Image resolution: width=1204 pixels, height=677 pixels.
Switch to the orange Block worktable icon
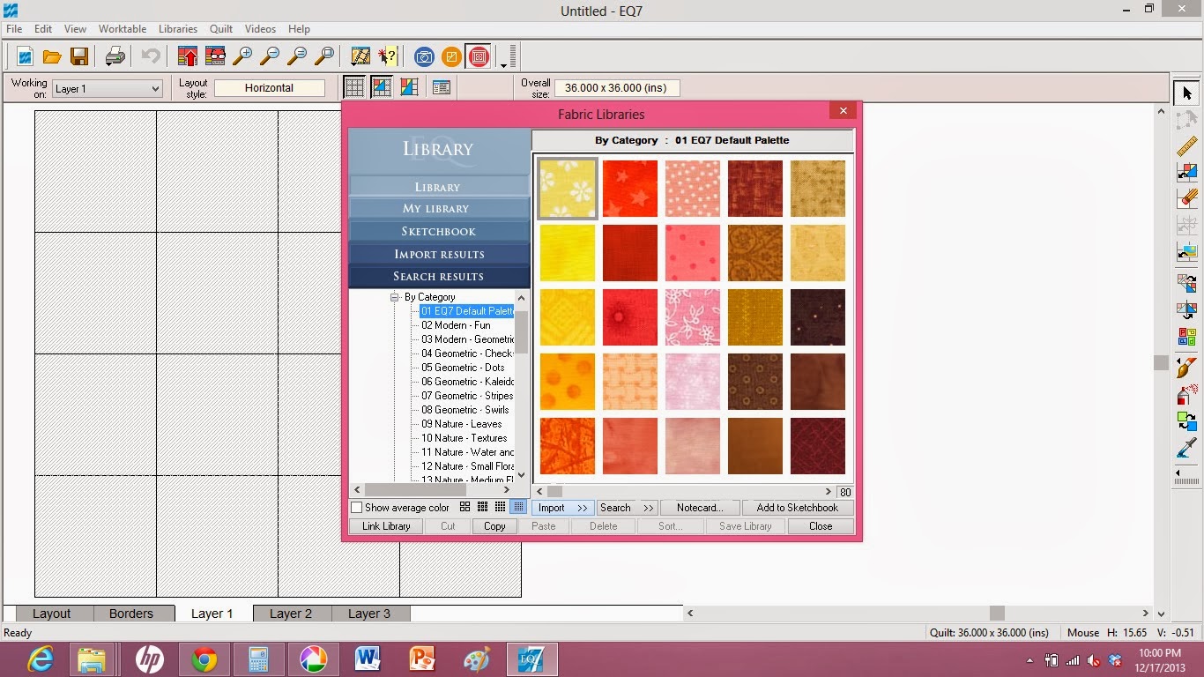[x=451, y=57]
